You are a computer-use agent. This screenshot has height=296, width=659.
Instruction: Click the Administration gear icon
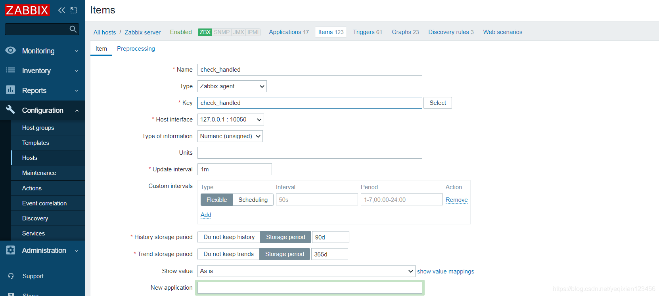(11, 250)
